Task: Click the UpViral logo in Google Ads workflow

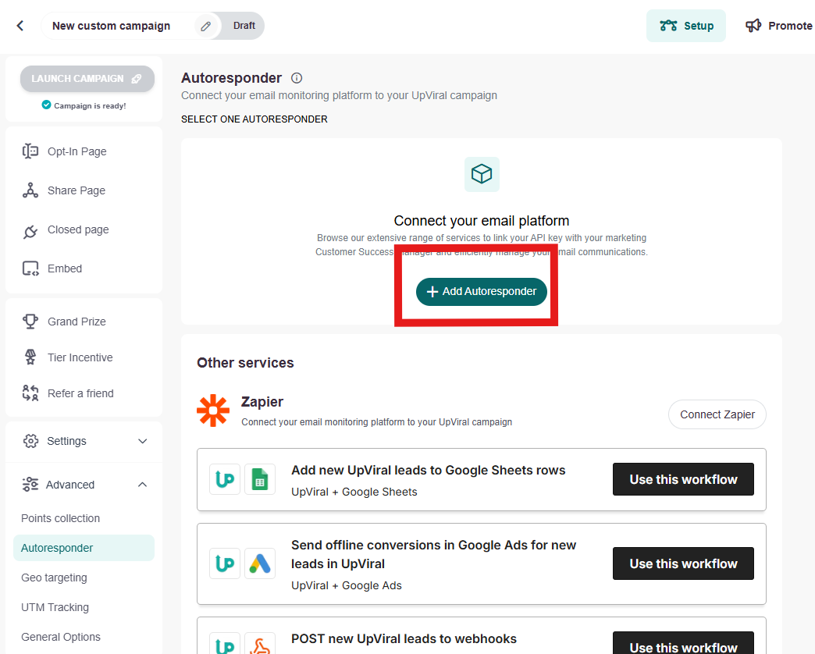Action: point(225,563)
